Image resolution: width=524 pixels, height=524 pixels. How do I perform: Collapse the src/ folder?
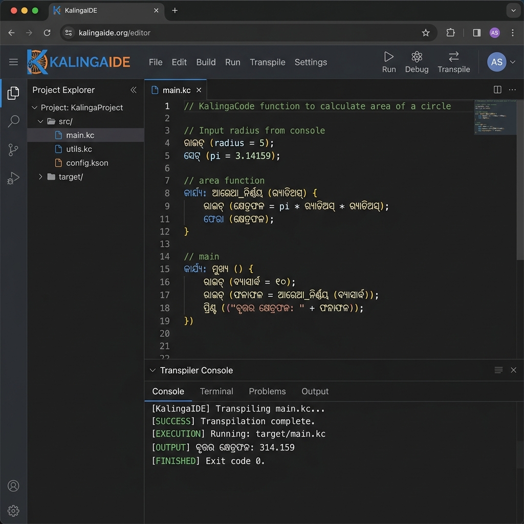click(x=40, y=121)
